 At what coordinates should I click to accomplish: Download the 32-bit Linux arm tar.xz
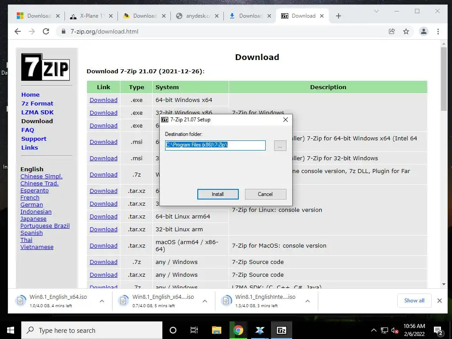[x=103, y=230]
